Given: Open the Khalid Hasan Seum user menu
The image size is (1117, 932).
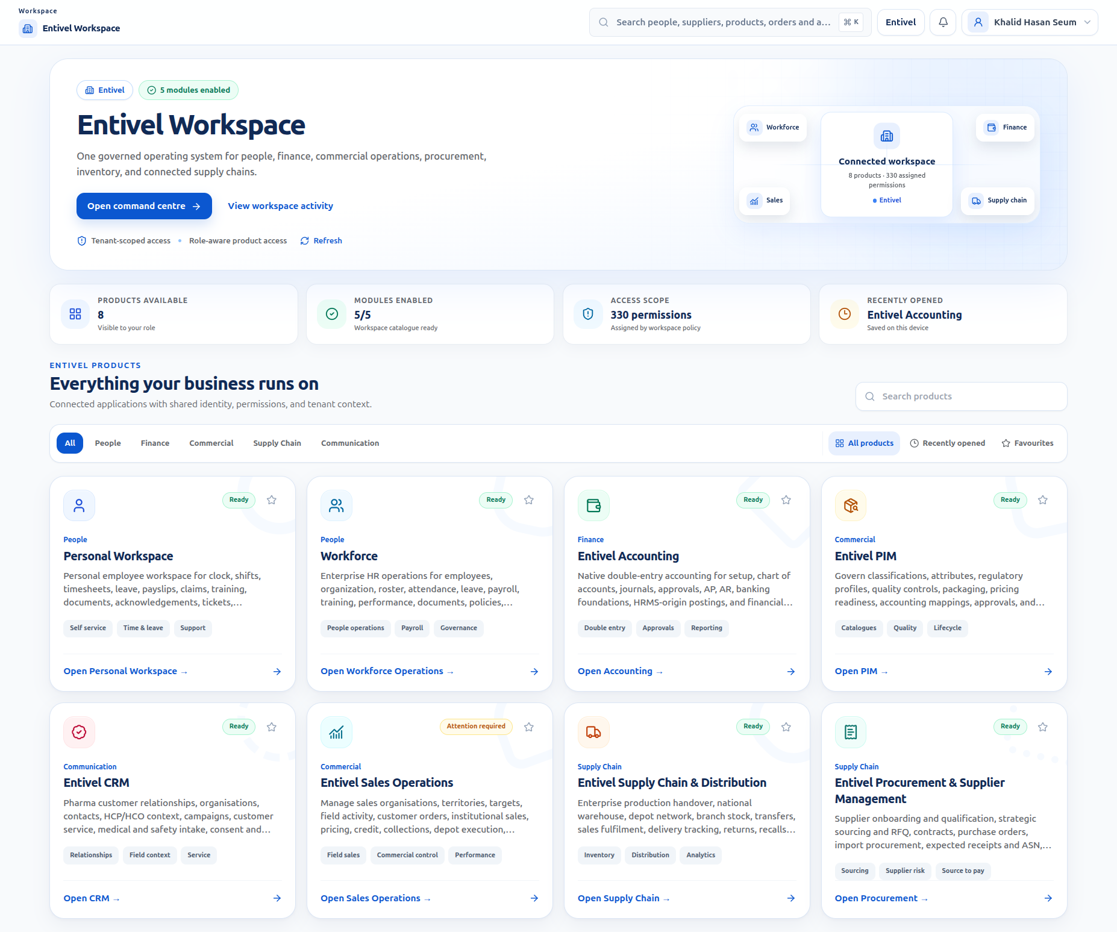Looking at the screenshot, I should click(x=1030, y=22).
